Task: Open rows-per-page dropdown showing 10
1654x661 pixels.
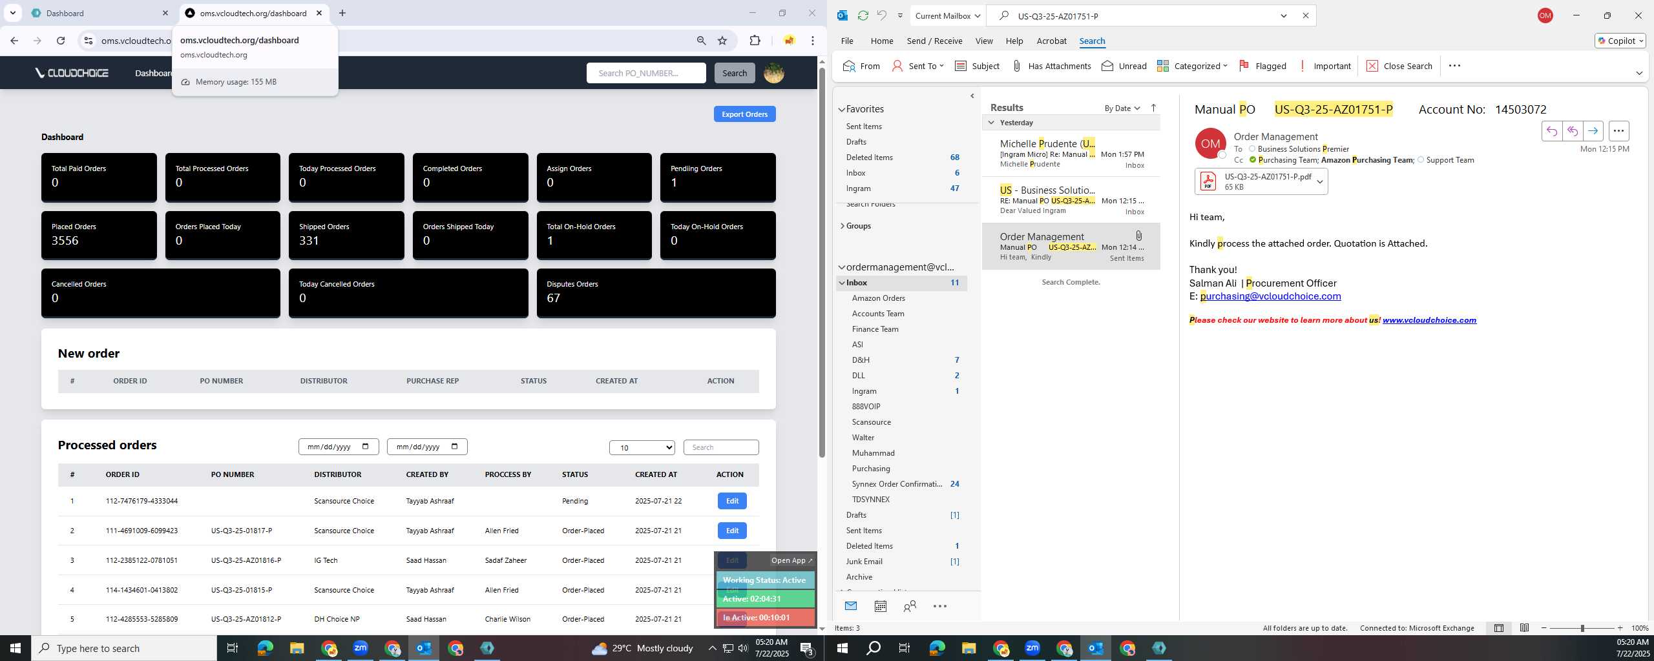Action: click(x=642, y=447)
